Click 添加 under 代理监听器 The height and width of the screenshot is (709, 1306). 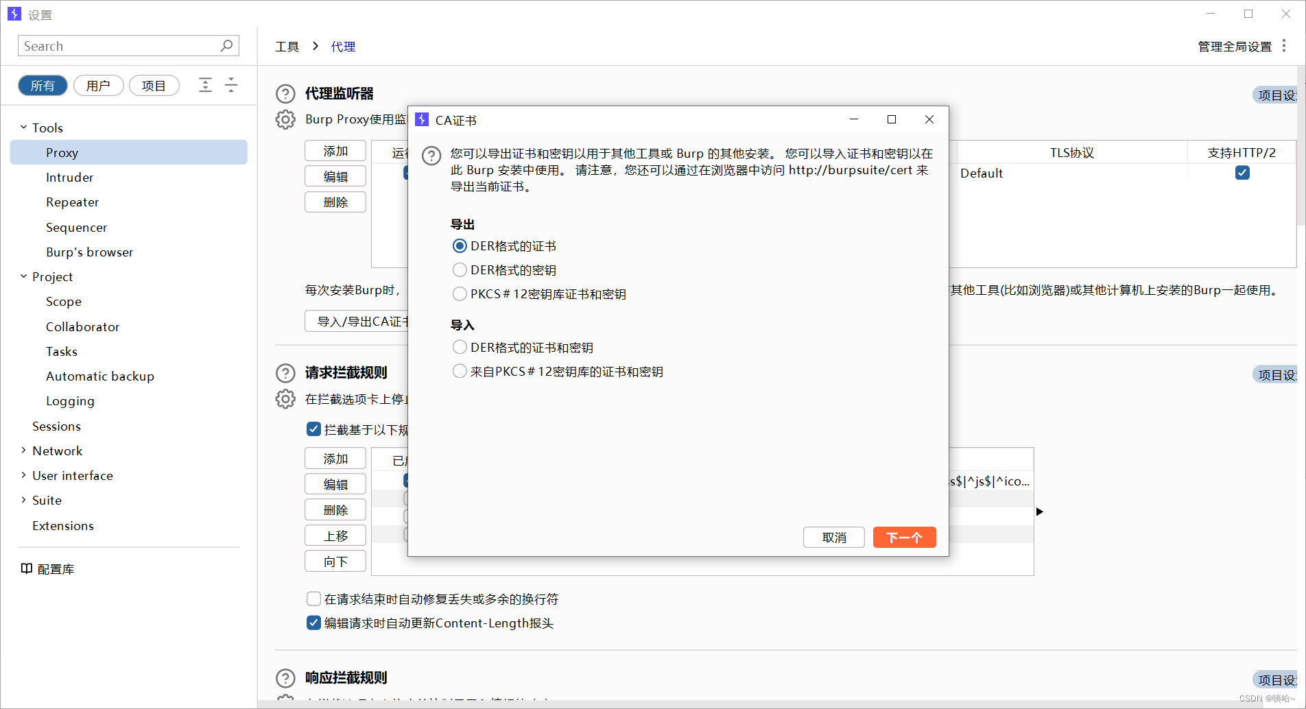335,151
